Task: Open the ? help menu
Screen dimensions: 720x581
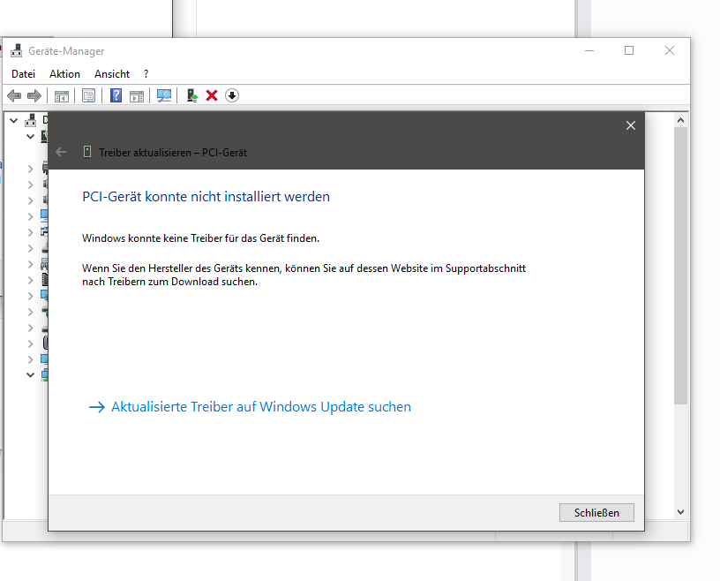Action: click(146, 74)
